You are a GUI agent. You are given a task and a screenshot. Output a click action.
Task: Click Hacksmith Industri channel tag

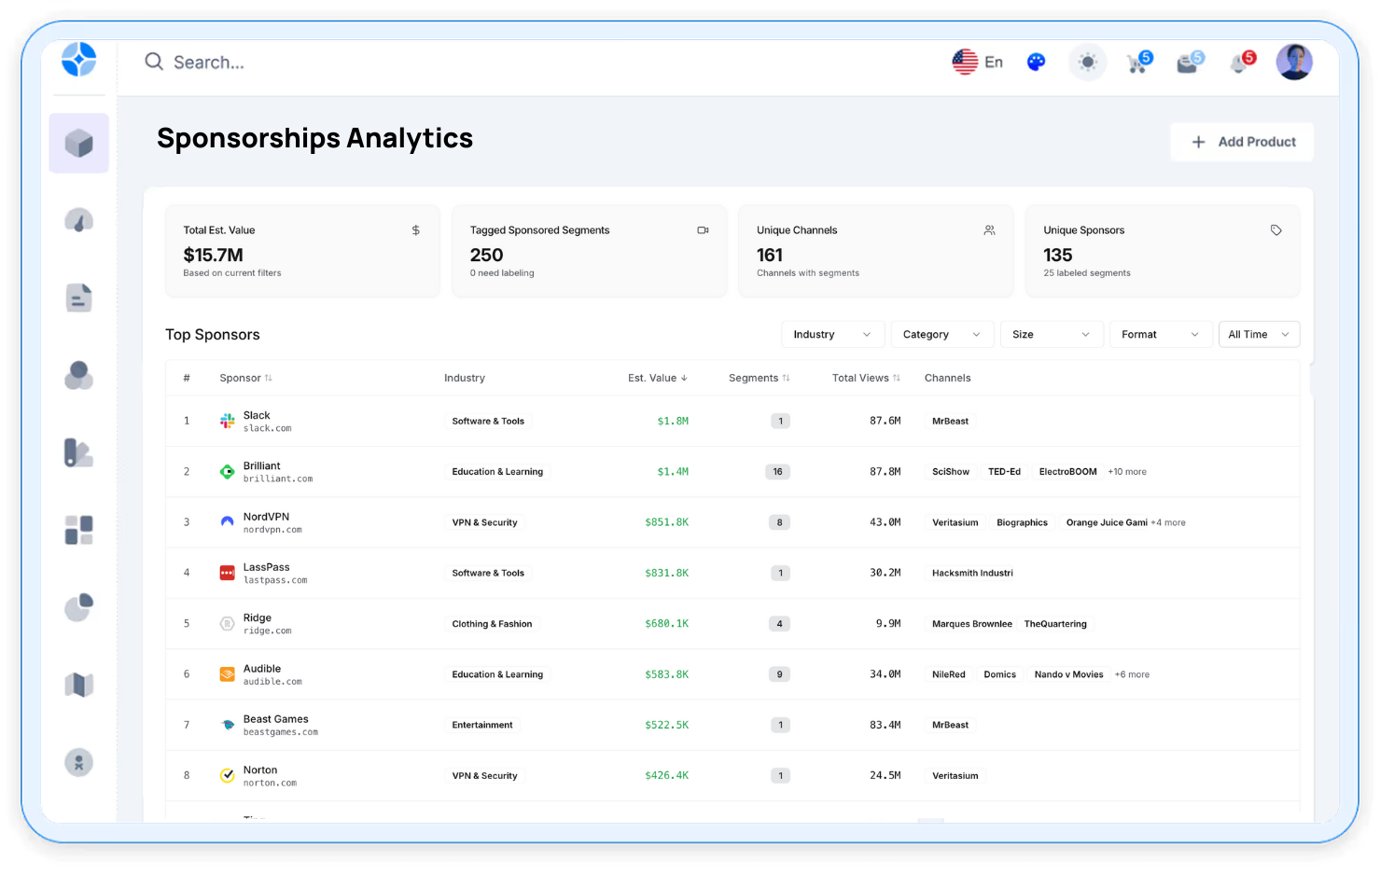tap(972, 573)
